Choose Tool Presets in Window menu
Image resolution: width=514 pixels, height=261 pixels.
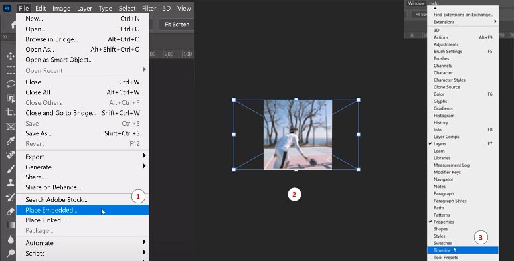(x=463, y=258)
